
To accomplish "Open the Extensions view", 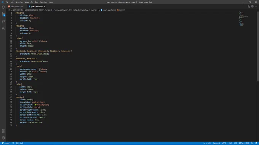I will coord(3,28).
